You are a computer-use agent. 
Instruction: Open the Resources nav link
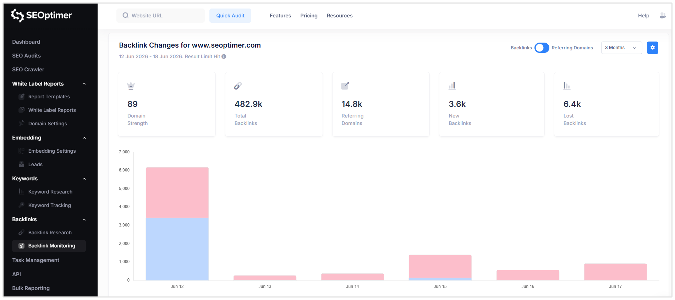point(340,16)
